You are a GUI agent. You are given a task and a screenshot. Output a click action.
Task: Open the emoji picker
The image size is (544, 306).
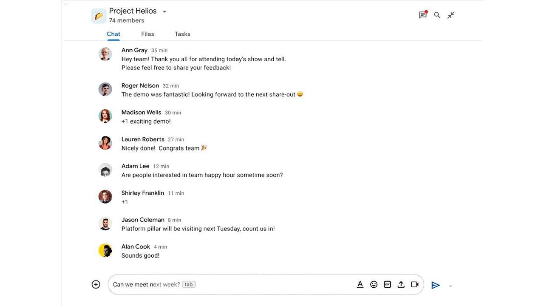point(374,284)
